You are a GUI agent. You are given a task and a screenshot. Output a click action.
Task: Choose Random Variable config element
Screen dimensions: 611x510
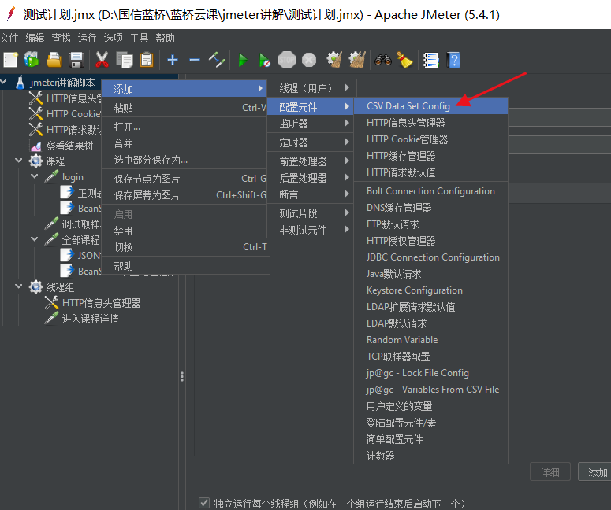click(430, 340)
